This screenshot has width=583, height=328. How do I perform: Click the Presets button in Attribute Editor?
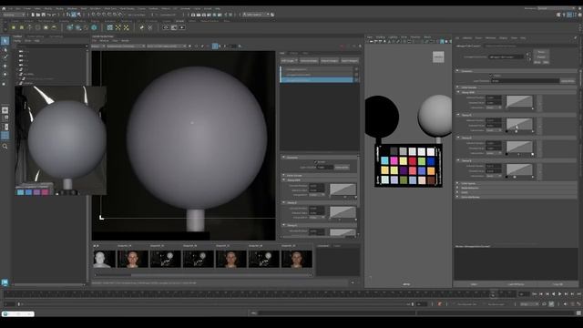pyautogui.click(x=541, y=57)
